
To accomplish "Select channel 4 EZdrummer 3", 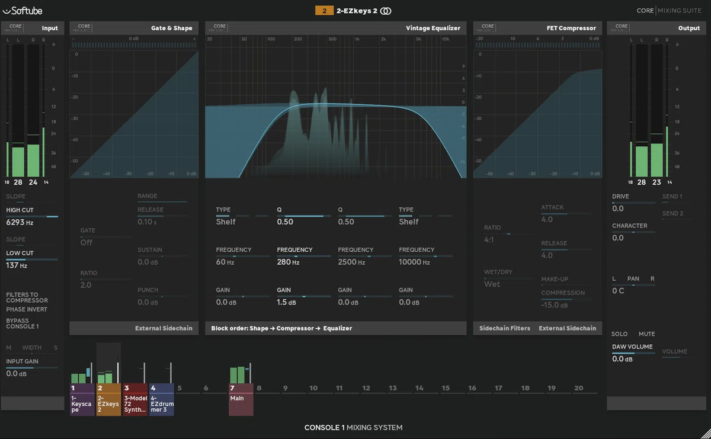I will [x=162, y=399].
